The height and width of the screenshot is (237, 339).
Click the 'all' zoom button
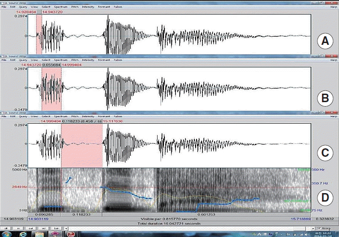coord(7,228)
